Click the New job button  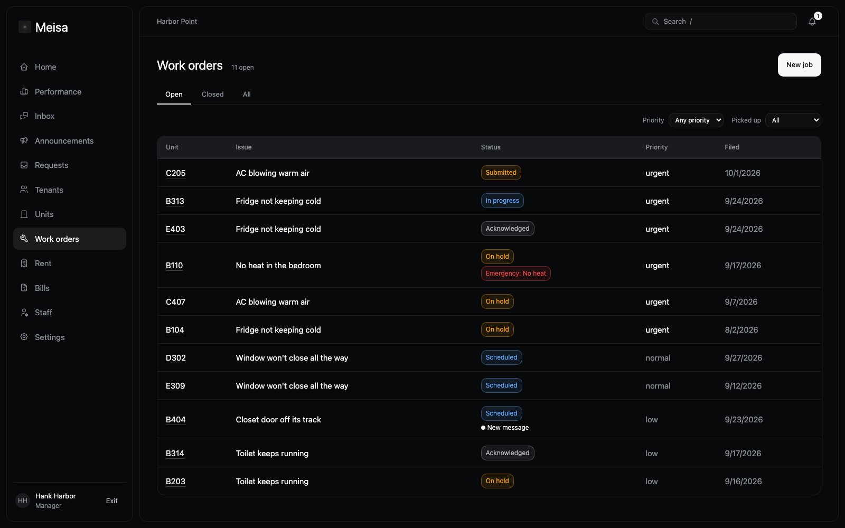click(x=799, y=65)
